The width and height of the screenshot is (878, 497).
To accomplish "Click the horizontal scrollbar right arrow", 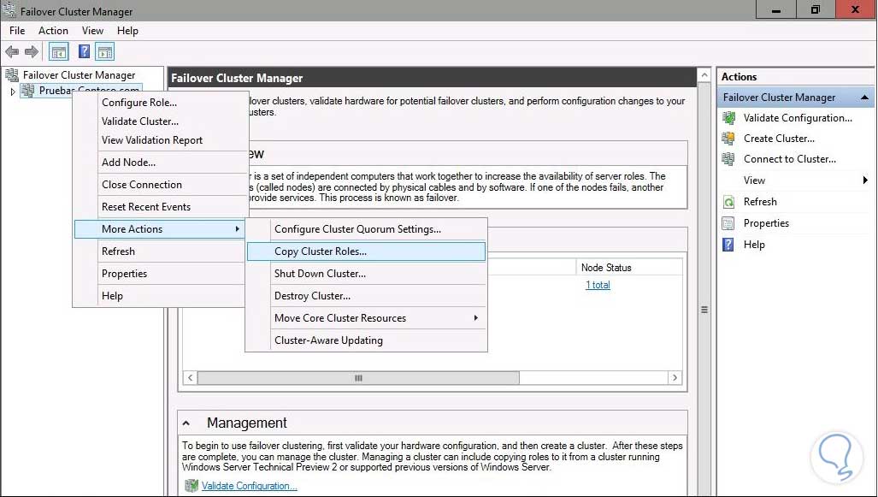I will pyautogui.click(x=675, y=377).
